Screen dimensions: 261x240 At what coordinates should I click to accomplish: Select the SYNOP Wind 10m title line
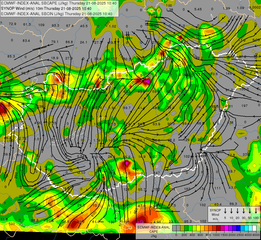(46, 9)
